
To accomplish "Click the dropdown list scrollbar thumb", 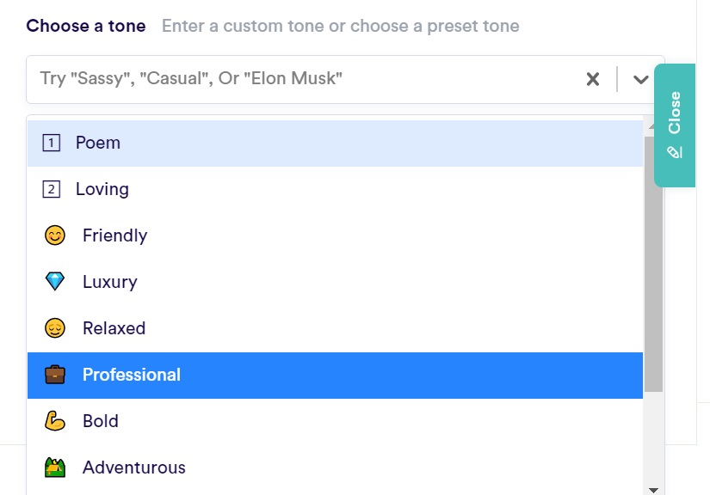I will [x=653, y=258].
